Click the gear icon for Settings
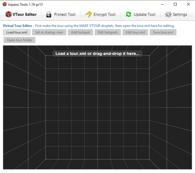Screen dimensions: 195x173 (x=168, y=14)
